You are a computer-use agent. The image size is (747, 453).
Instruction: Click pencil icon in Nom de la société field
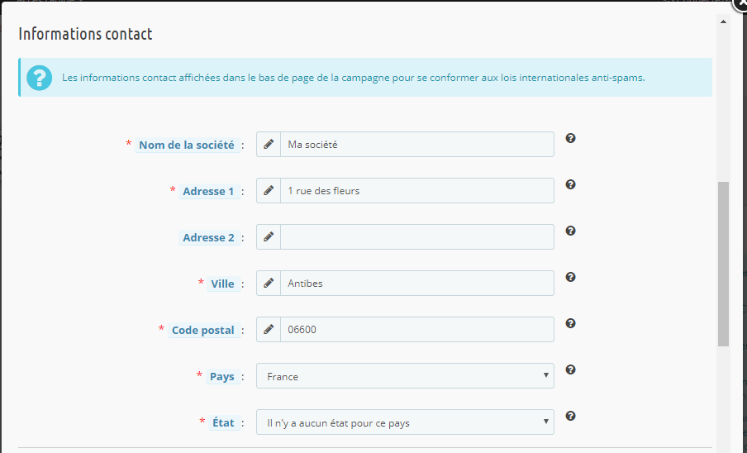269,144
